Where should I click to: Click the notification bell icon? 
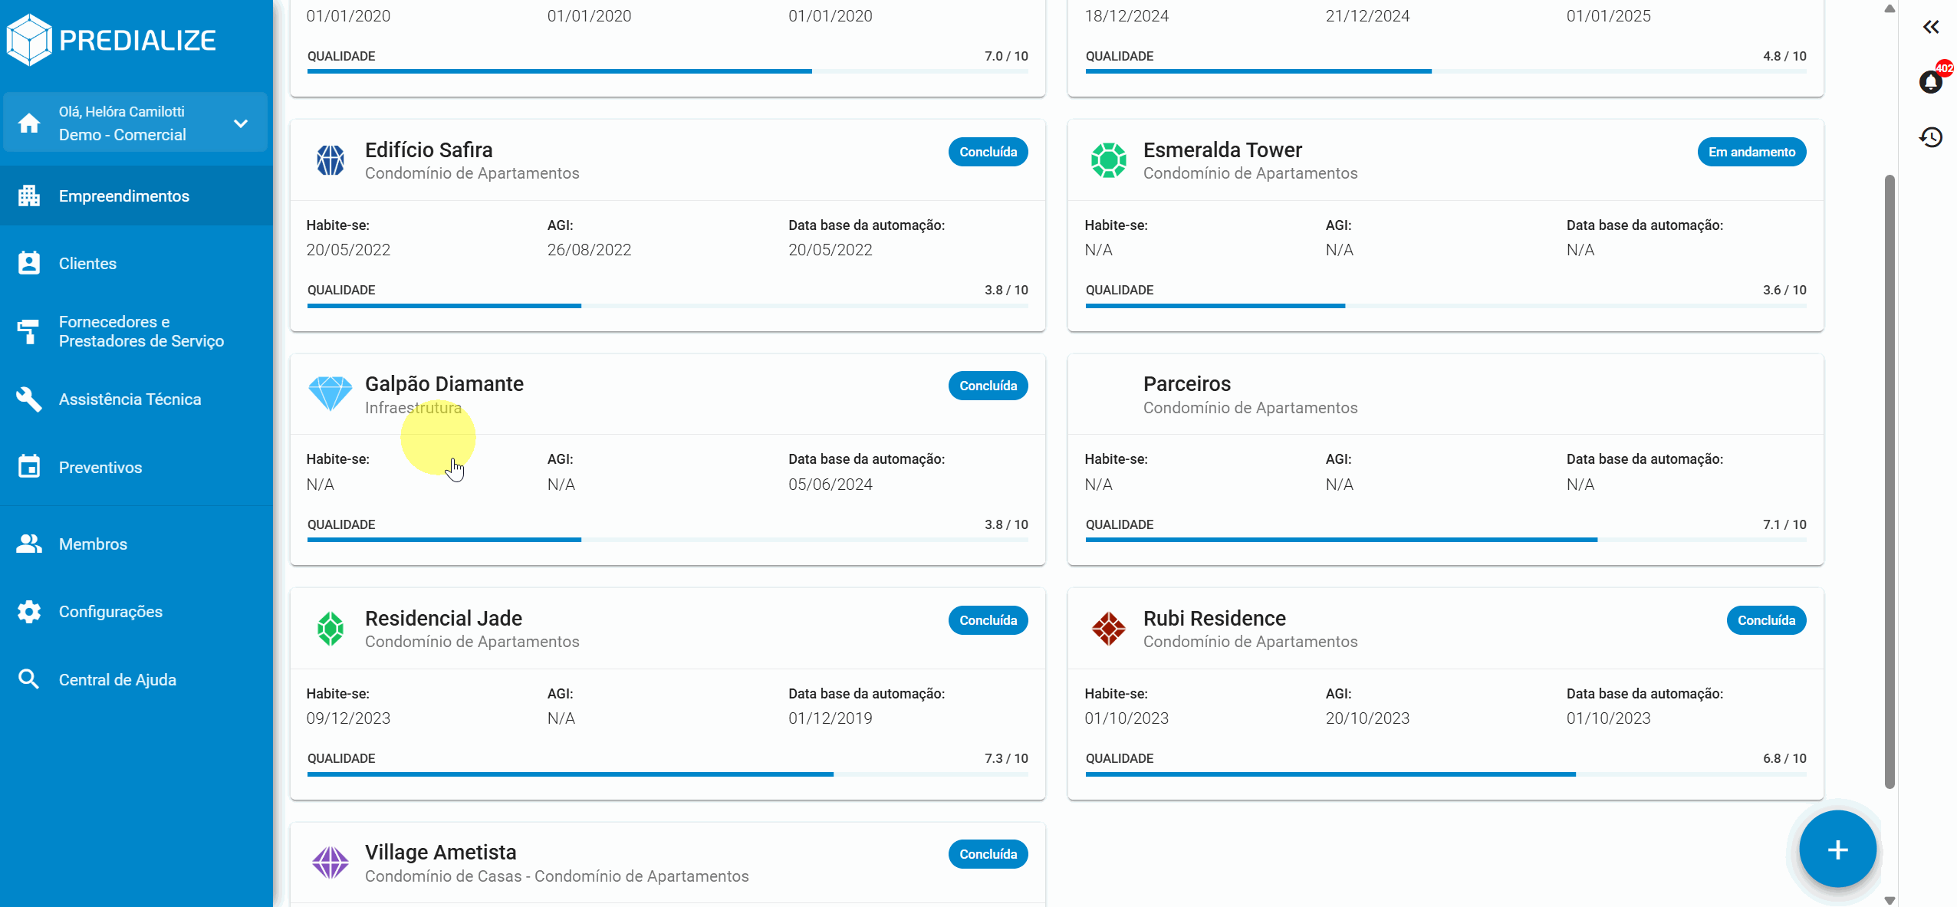[1930, 81]
